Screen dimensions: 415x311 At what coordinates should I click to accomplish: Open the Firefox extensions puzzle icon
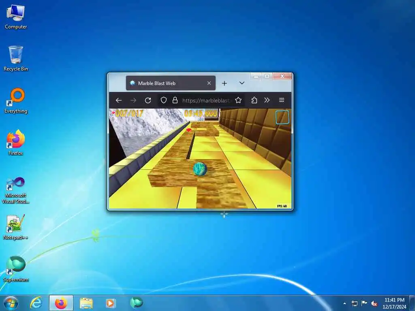[254, 100]
